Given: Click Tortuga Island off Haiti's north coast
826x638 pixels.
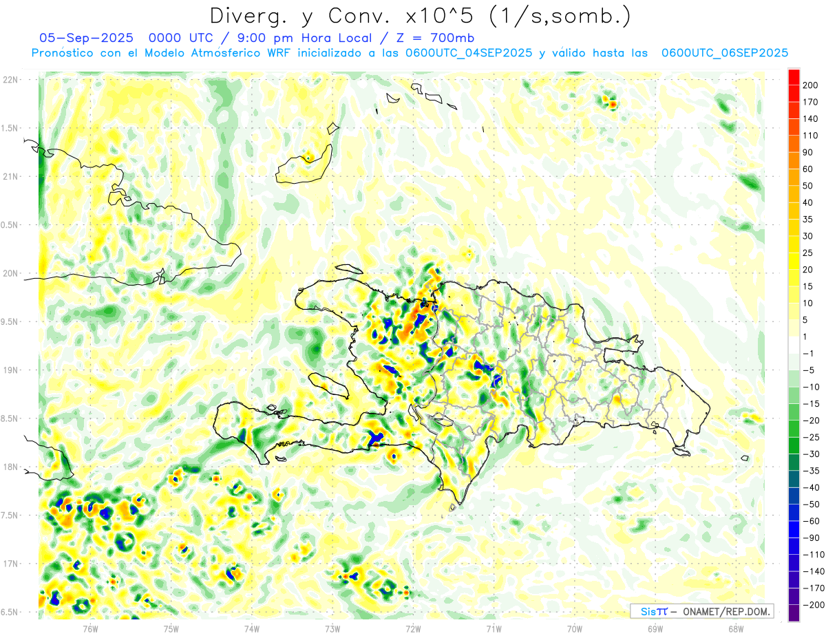Looking at the screenshot, I should [348, 269].
